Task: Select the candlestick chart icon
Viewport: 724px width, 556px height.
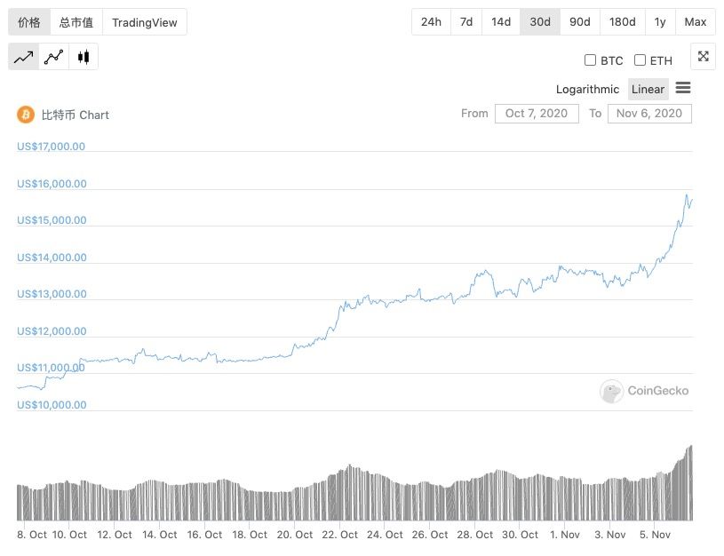Action: click(84, 58)
